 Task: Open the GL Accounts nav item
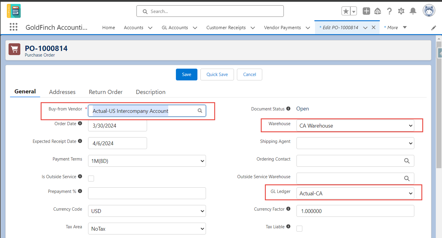click(175, 27)
